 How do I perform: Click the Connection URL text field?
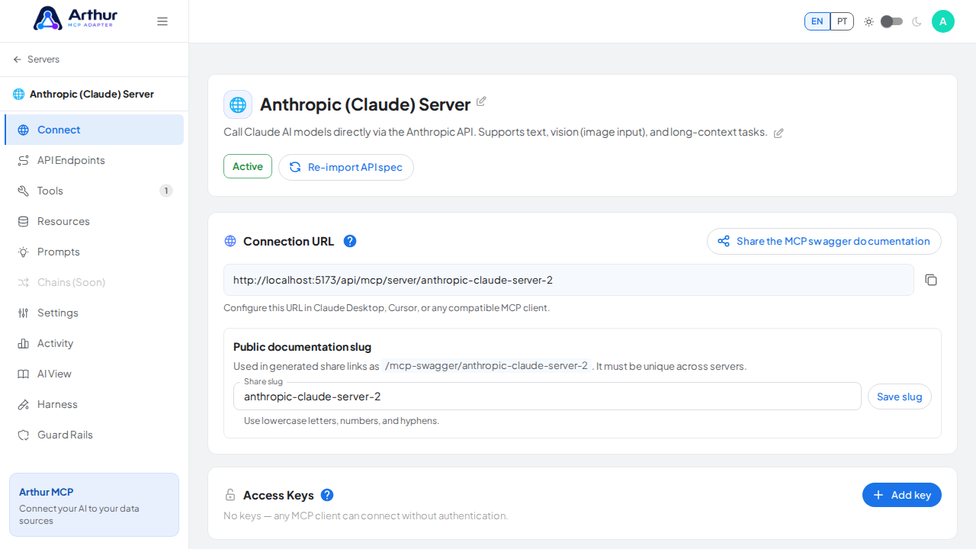569,280
